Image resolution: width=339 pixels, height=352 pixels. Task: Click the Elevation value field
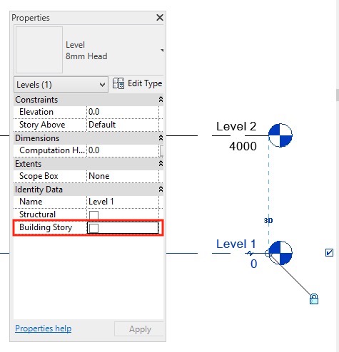tap(123, 112)
